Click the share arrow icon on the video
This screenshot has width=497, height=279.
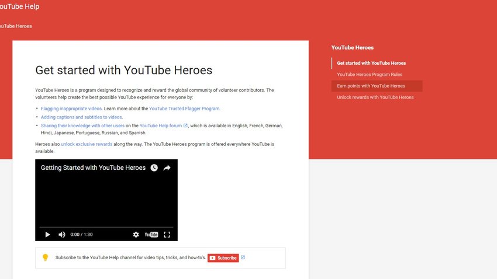tap(167, 168)
